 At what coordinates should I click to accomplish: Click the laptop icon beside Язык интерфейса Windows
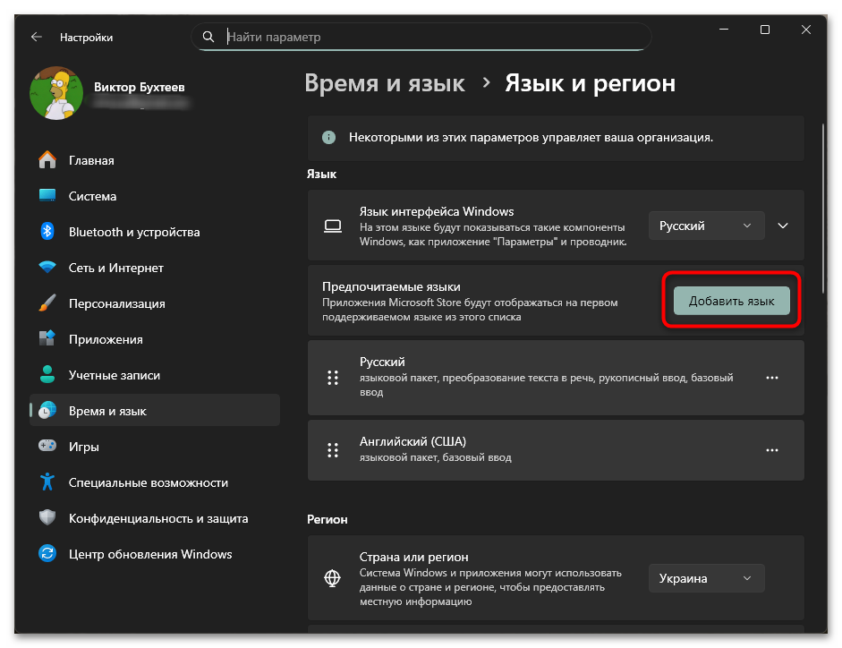coord(333,226)
